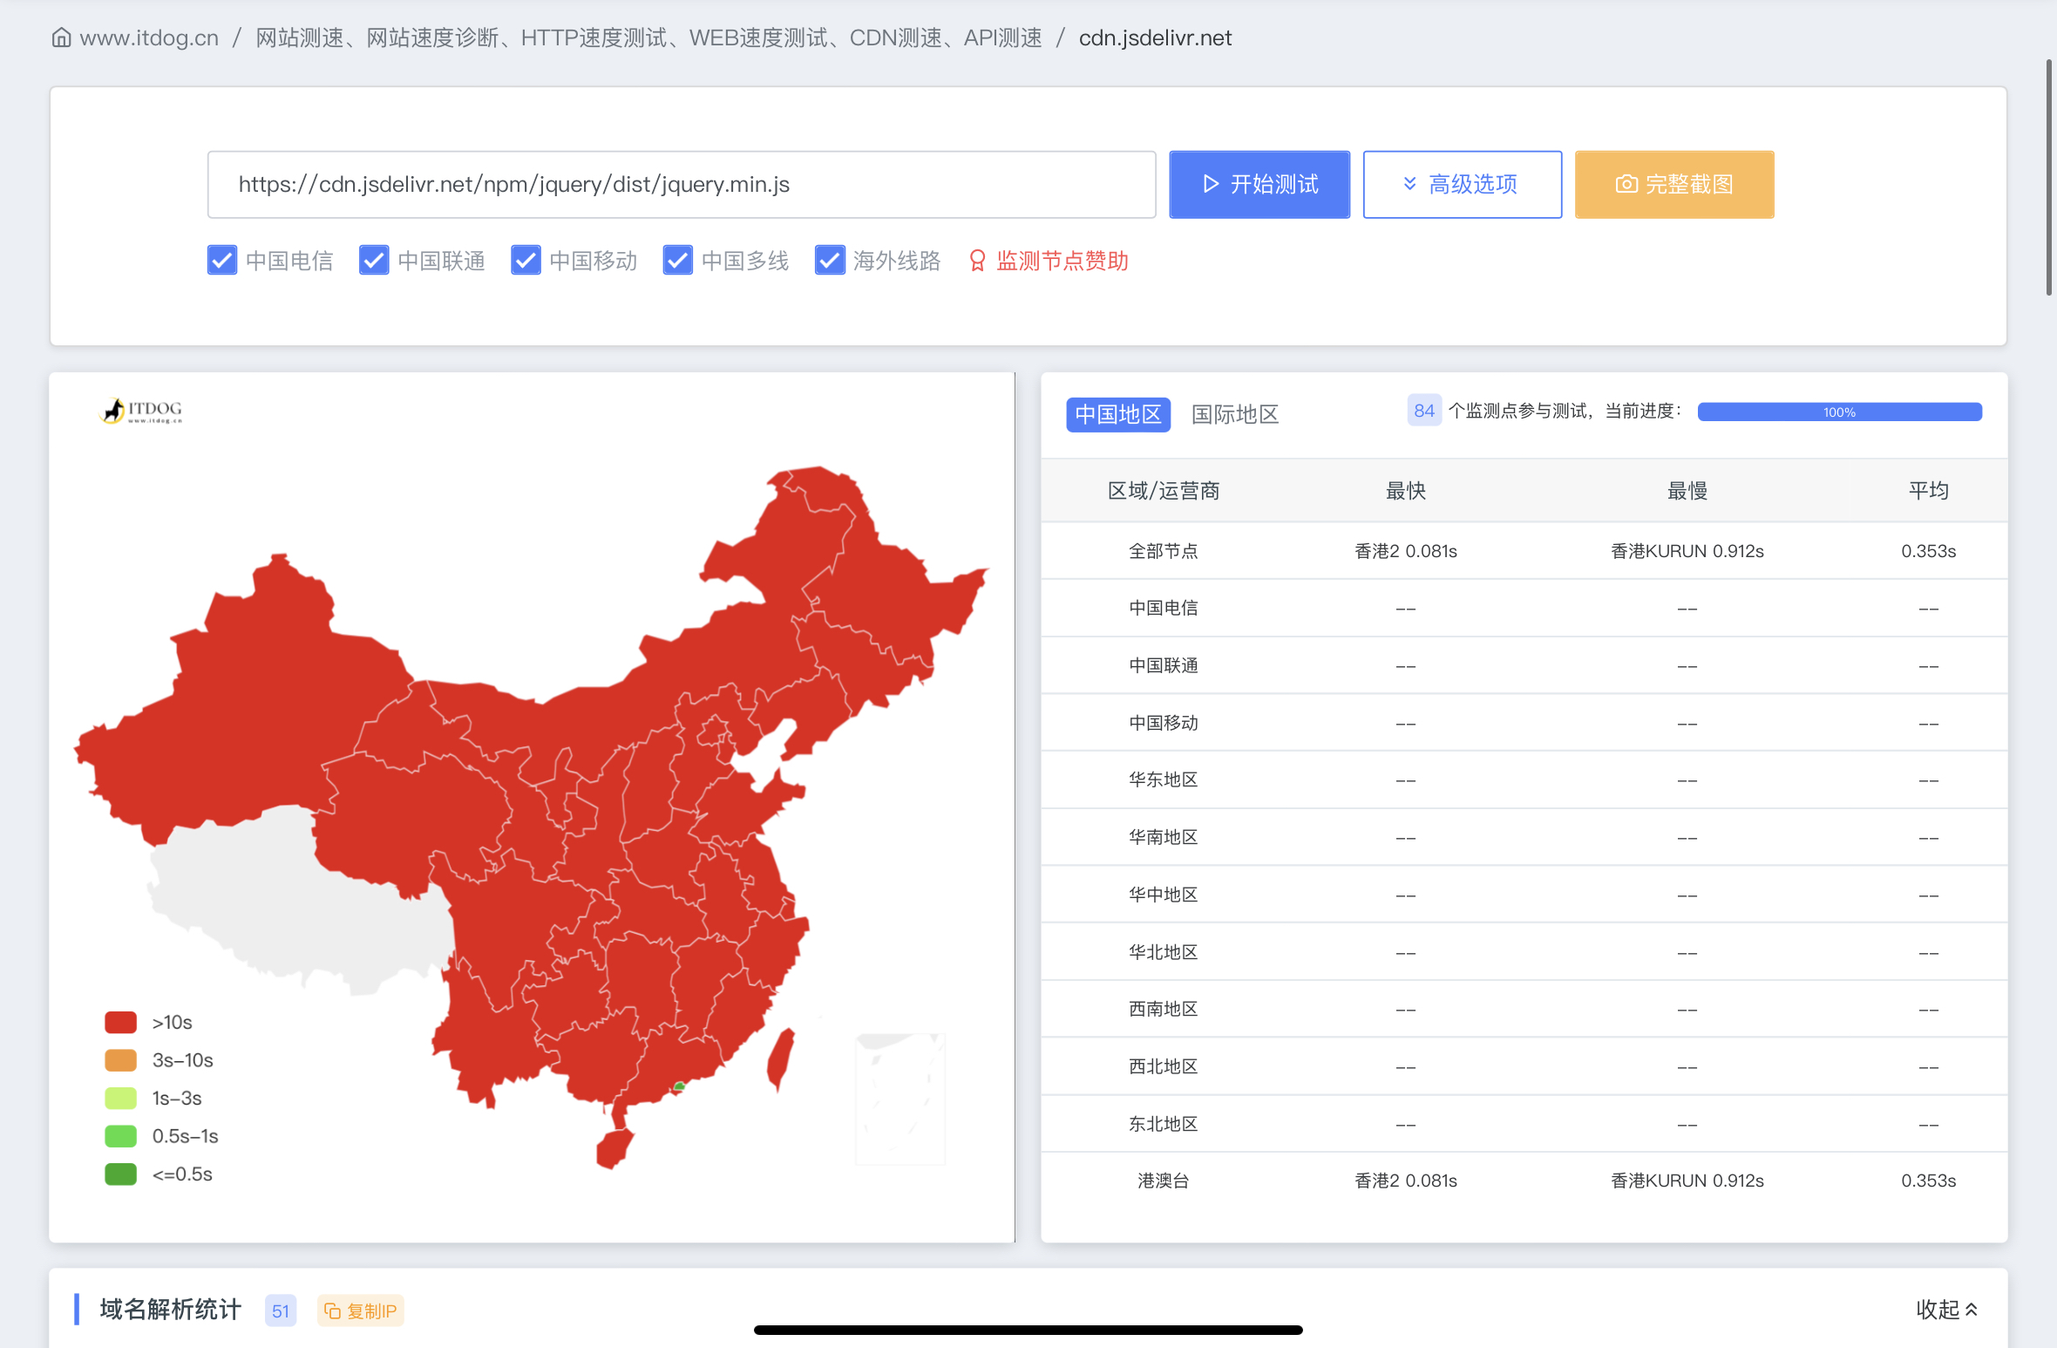Click the 华北地区 row label
The width and height of the screenshot is (2057, 1348).
1163,952
